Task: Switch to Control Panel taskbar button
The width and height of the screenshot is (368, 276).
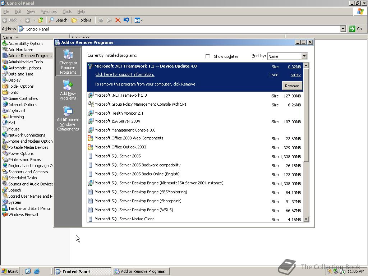Action: point(83,271)
